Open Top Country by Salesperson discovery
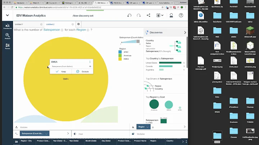The height and width of the screenshot is (145, 259). click(165, 64)
